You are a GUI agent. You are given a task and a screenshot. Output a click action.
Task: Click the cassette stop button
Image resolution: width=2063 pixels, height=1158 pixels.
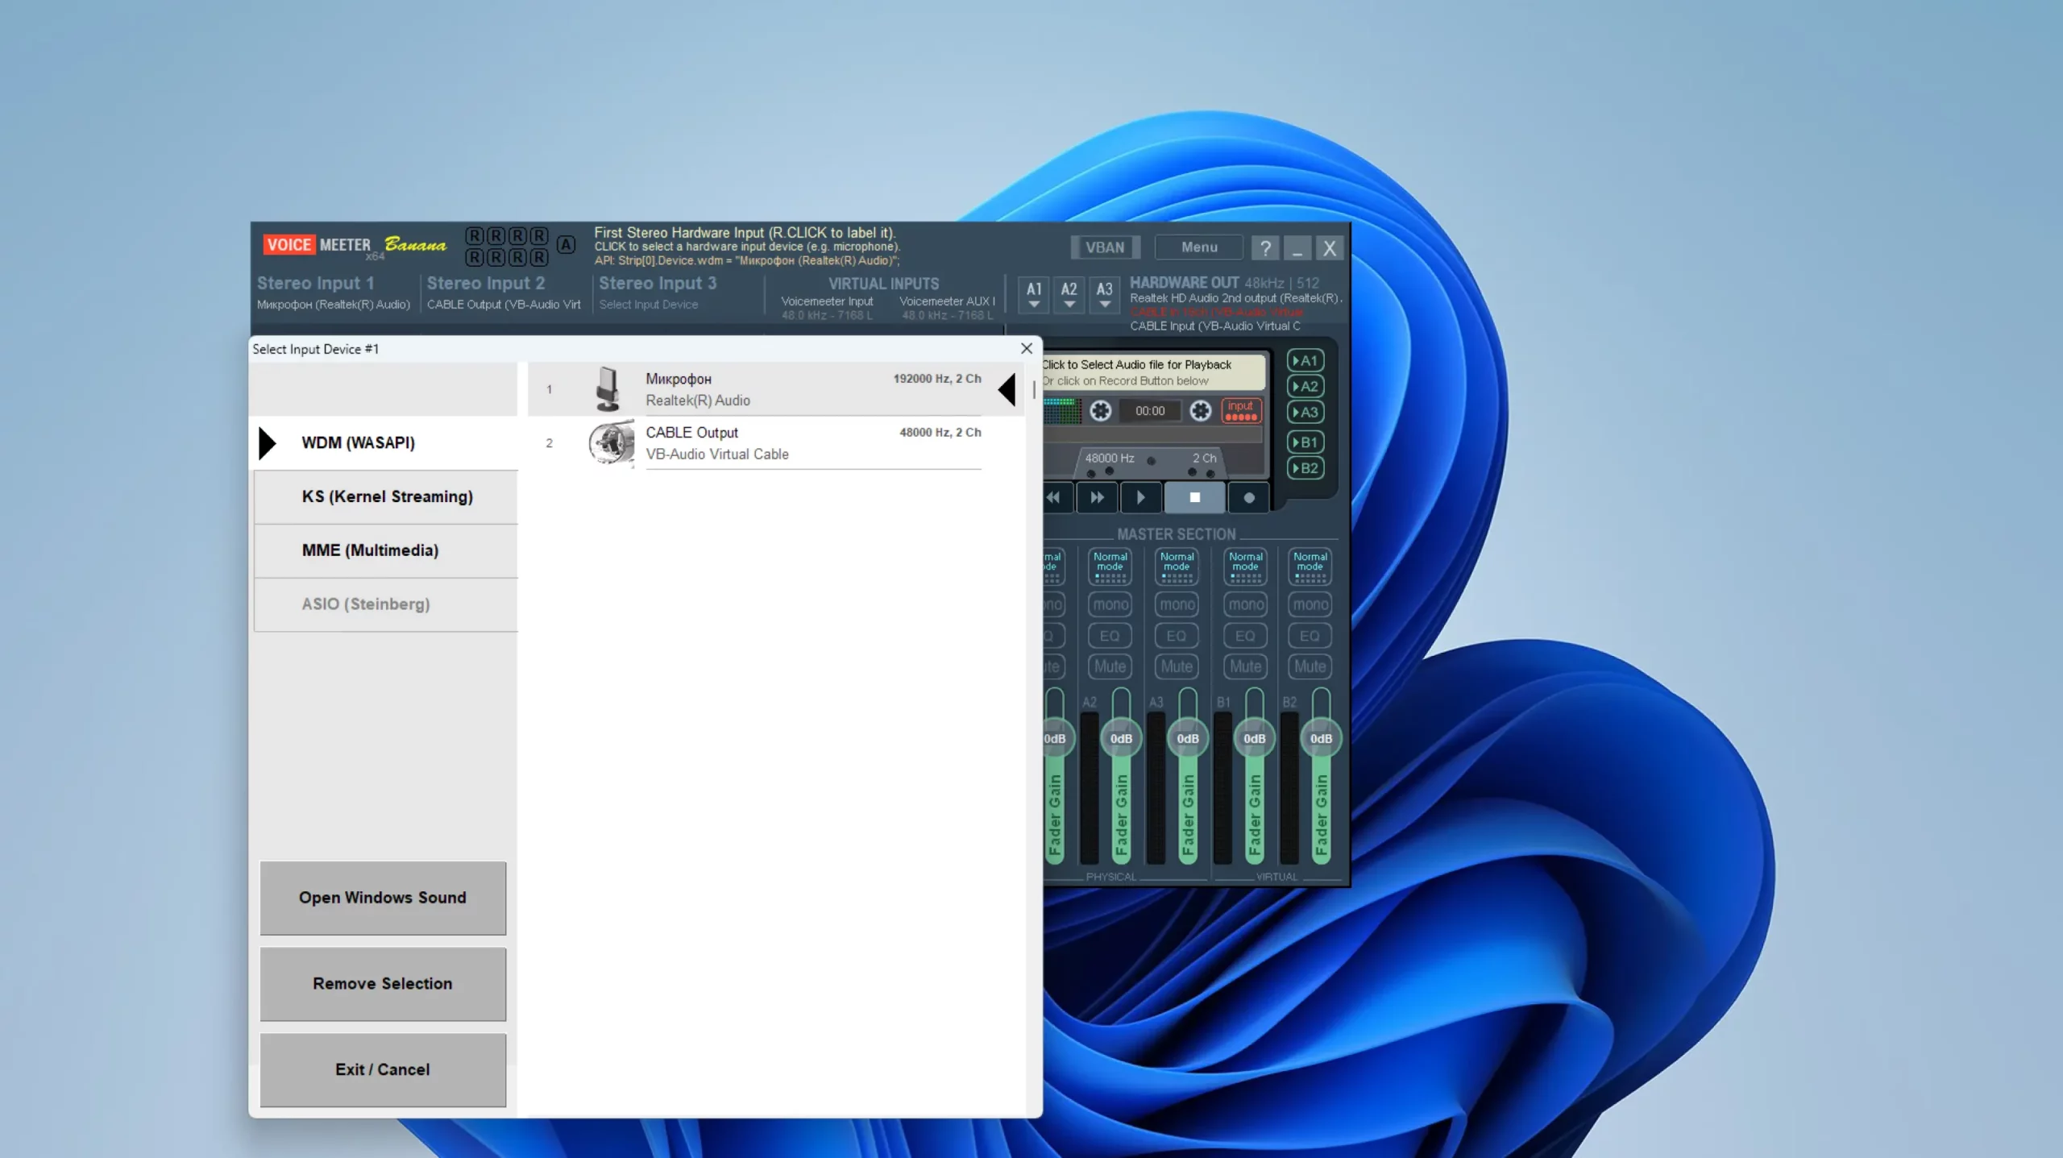coord(1194,497)
